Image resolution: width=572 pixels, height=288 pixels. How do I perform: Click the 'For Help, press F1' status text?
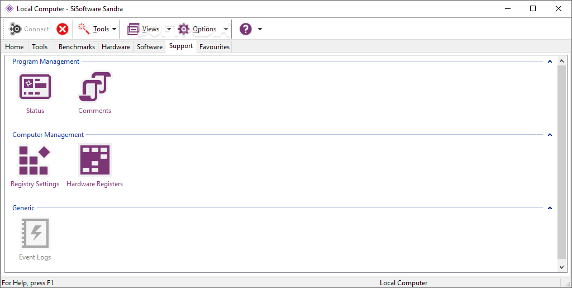28,283
